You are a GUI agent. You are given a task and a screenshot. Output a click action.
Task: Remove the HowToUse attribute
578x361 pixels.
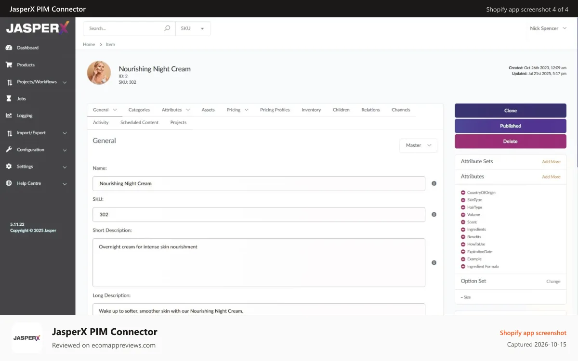click(x=463, y=244)
